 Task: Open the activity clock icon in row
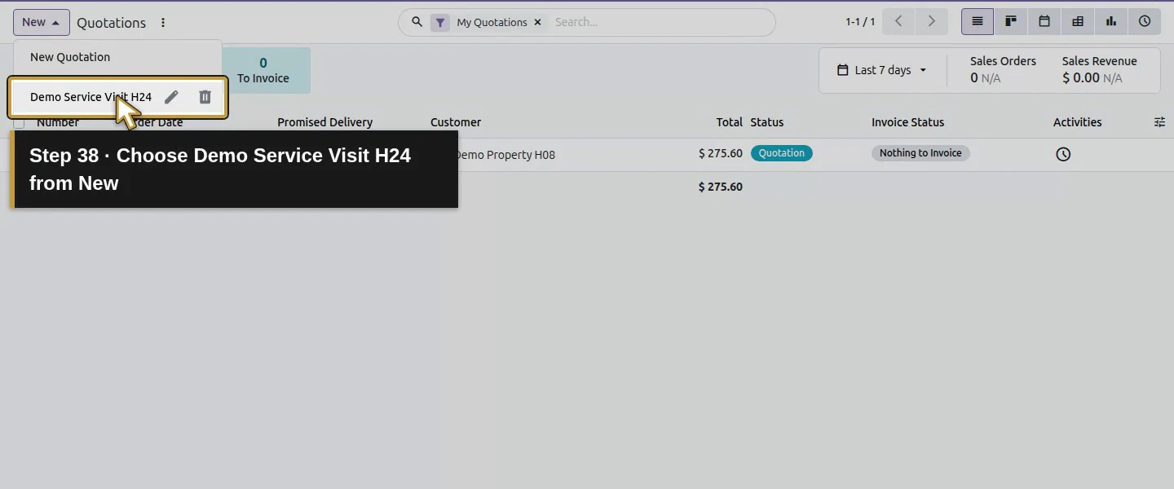tap(1063, 154)
